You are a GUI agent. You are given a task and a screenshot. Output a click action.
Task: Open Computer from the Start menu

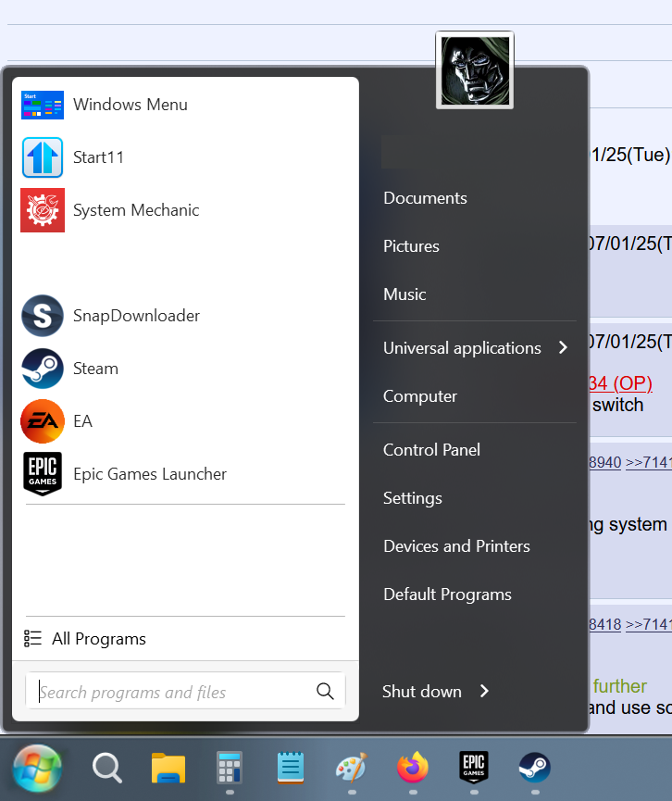419,396
